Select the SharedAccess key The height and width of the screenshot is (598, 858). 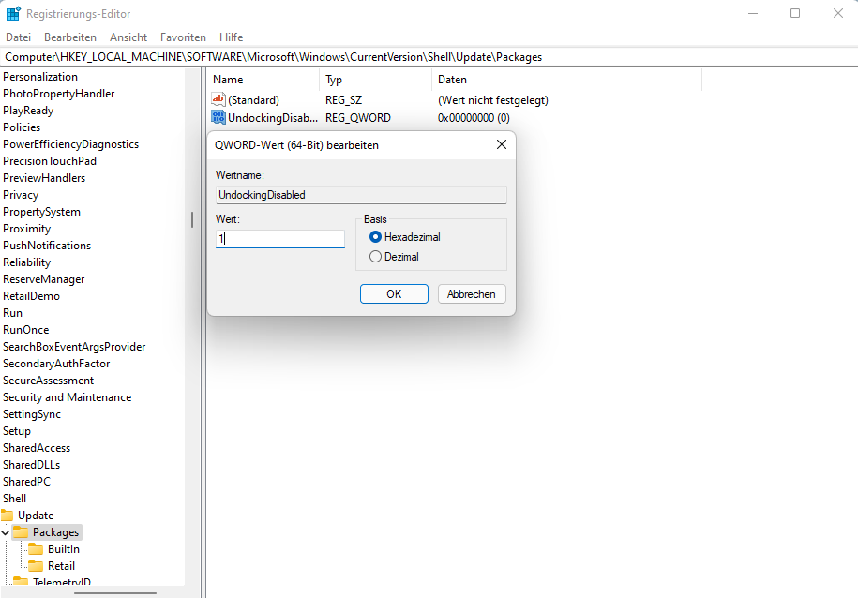37,447
